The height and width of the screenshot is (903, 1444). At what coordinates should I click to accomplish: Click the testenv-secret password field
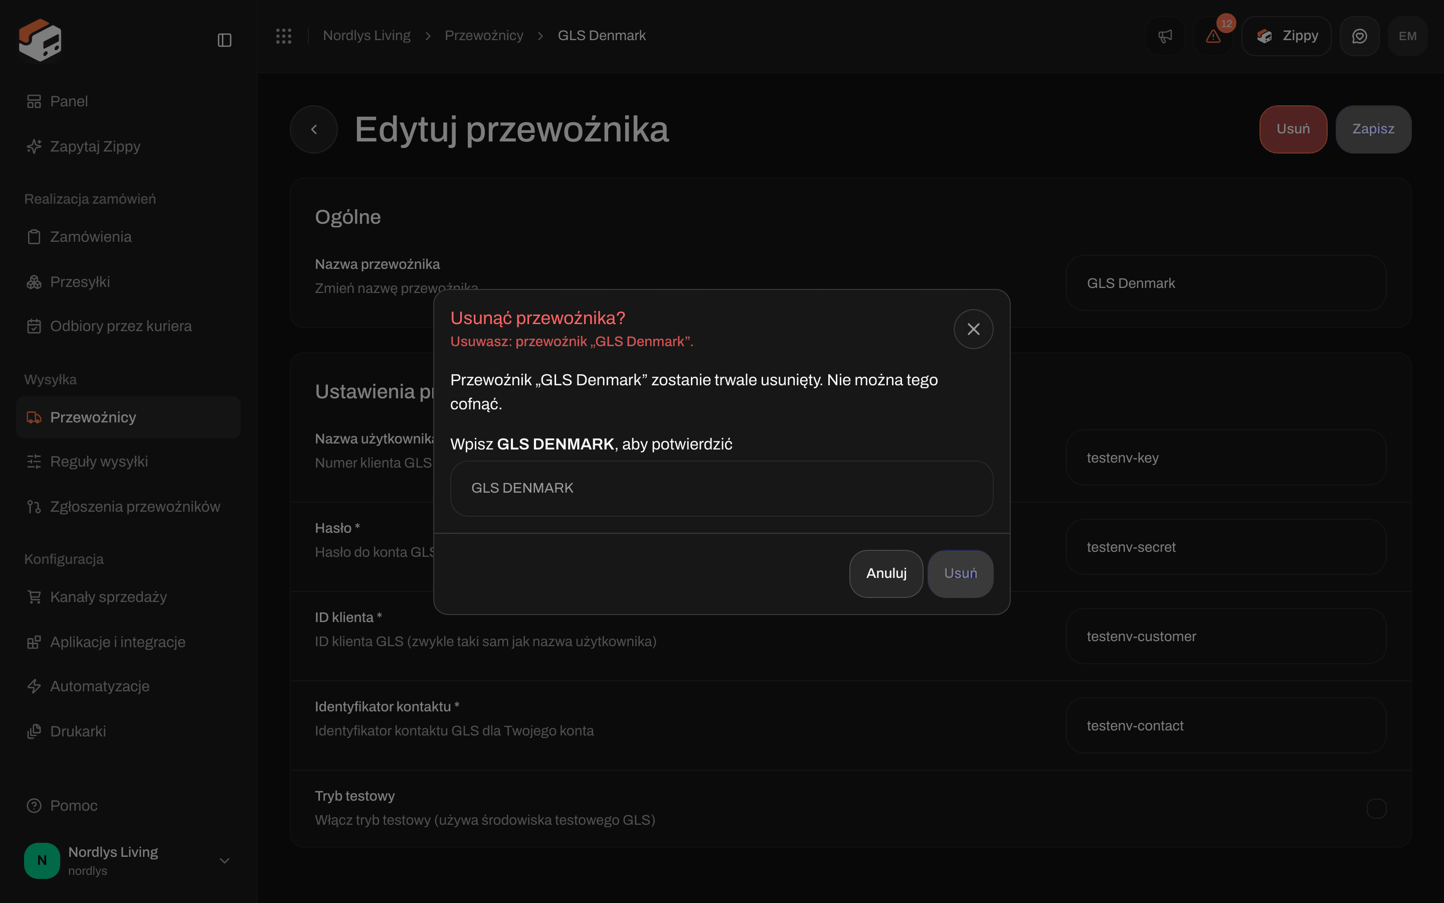[x=1225, y=547]
